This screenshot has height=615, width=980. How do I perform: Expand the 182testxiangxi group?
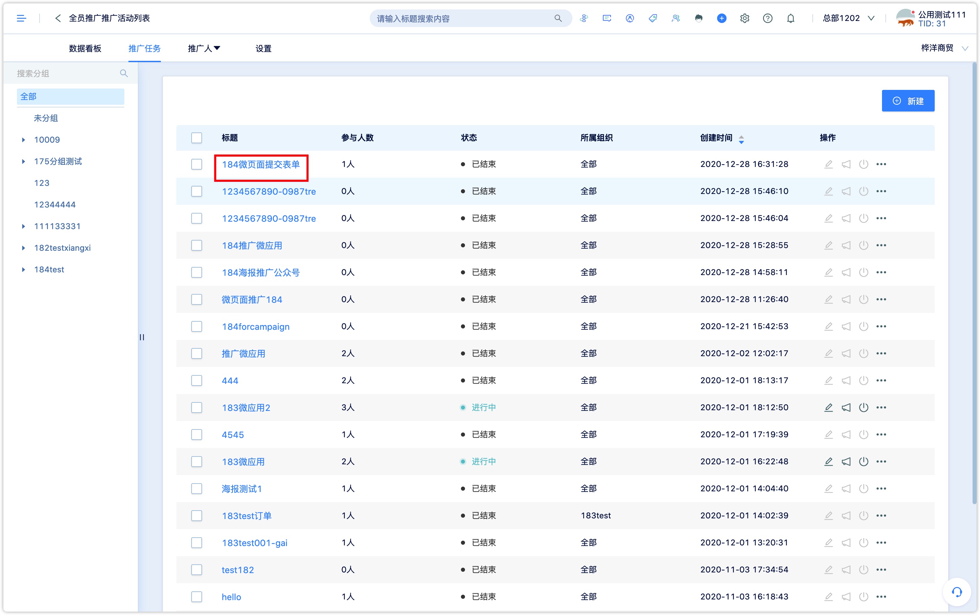[x=23, y=248]
